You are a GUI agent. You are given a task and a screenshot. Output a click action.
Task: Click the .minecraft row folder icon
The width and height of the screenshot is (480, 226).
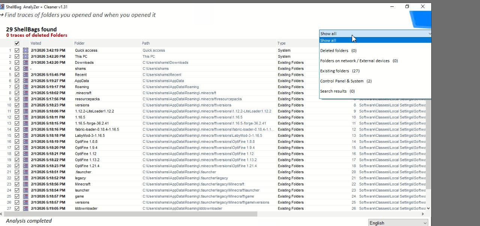coord(25,93)
